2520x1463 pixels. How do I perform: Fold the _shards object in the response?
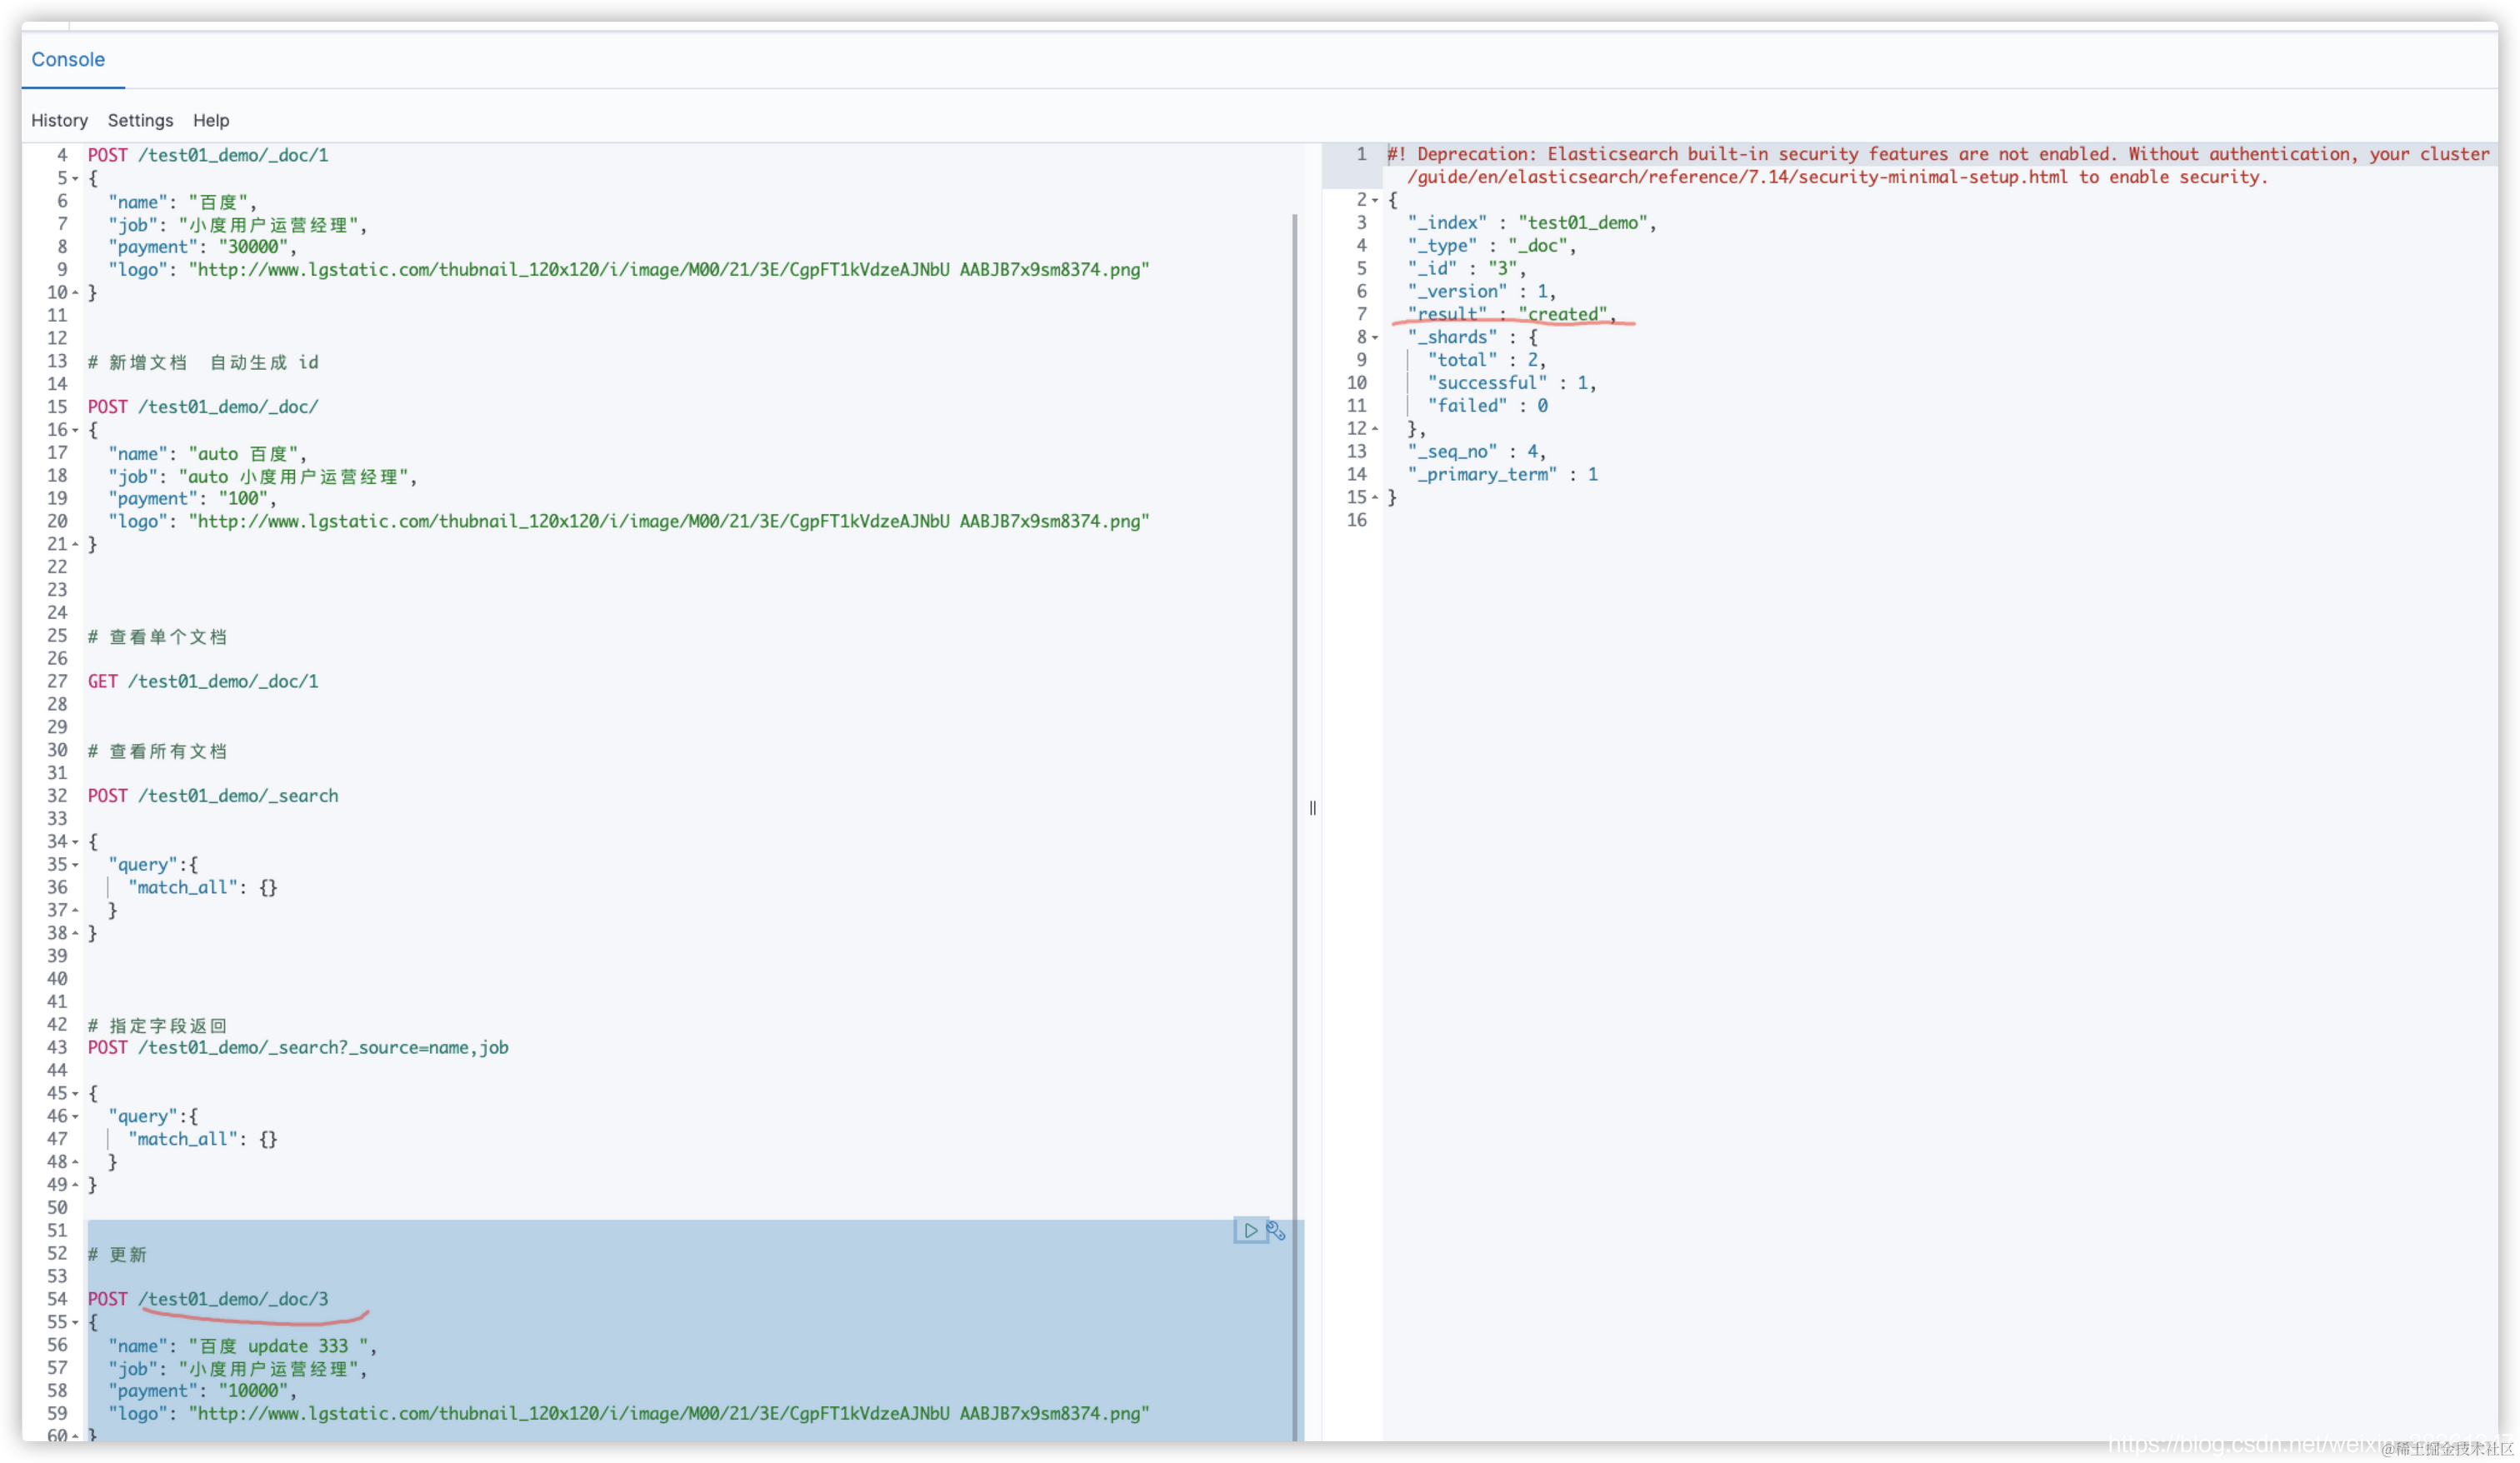1375,338
